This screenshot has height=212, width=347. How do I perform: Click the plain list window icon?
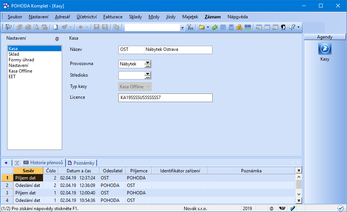point(267,27)
